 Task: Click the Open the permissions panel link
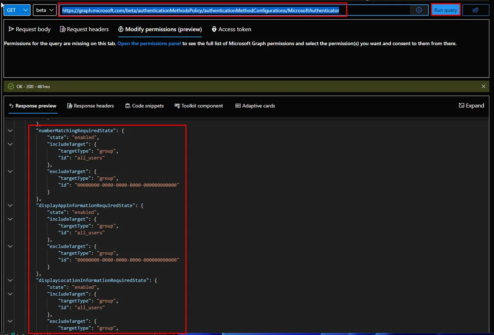(x=149, y=44)
